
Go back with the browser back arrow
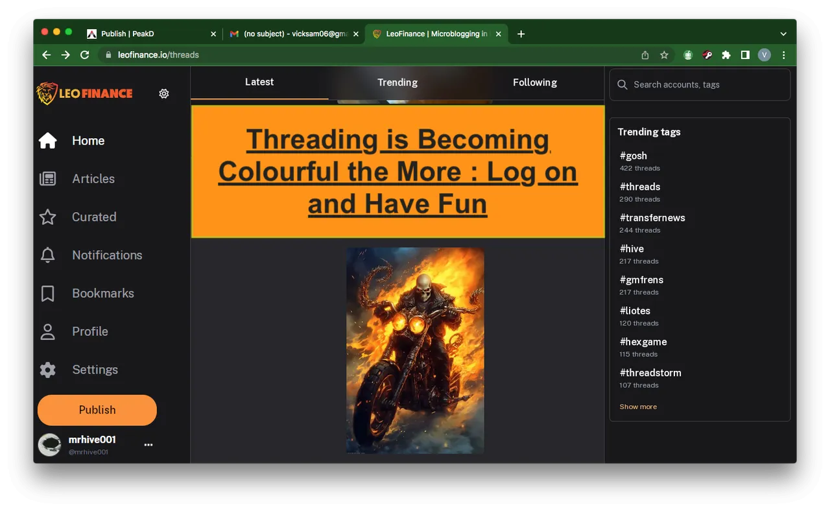[x=47, y=55]
